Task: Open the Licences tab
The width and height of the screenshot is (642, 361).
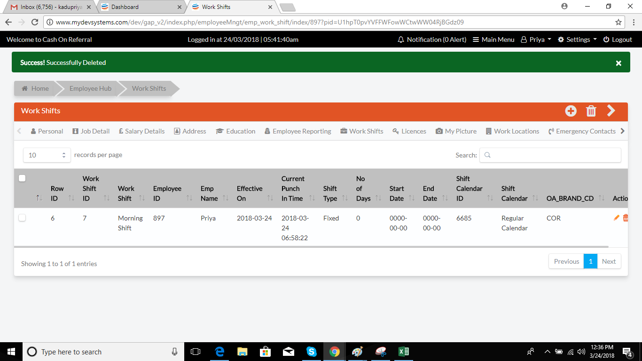Action: coord(409,131)
